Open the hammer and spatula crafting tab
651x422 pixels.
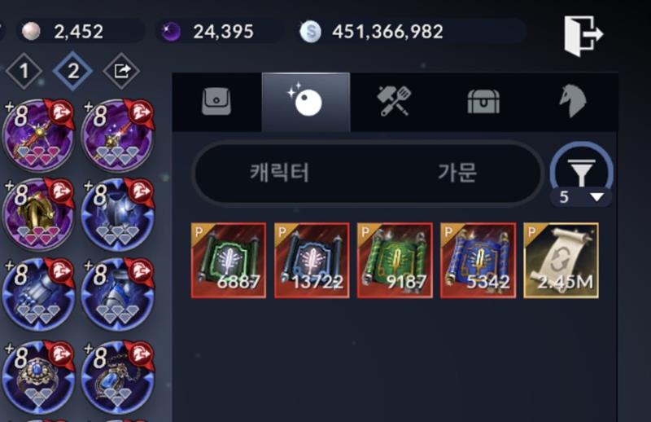[394, 102]
